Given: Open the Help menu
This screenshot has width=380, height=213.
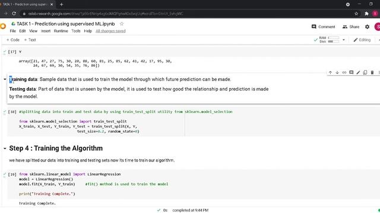Looking at the screenshot, I should [88, 31].
